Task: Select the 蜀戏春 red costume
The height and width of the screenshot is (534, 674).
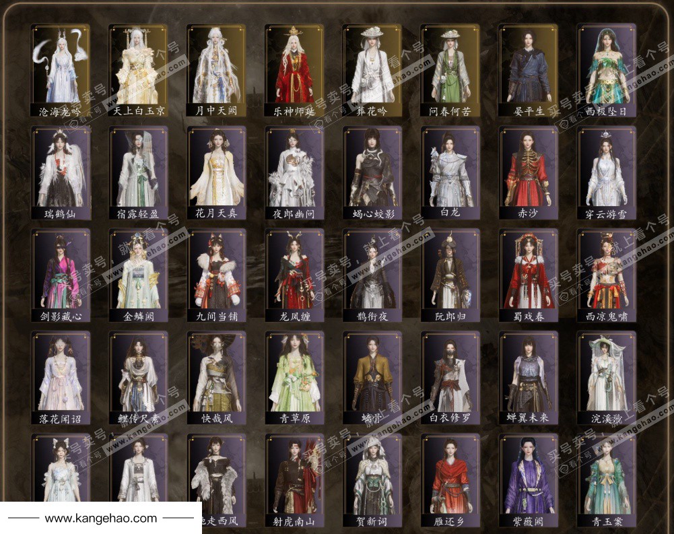Action: pyautogui.click(x=529, y=275)
